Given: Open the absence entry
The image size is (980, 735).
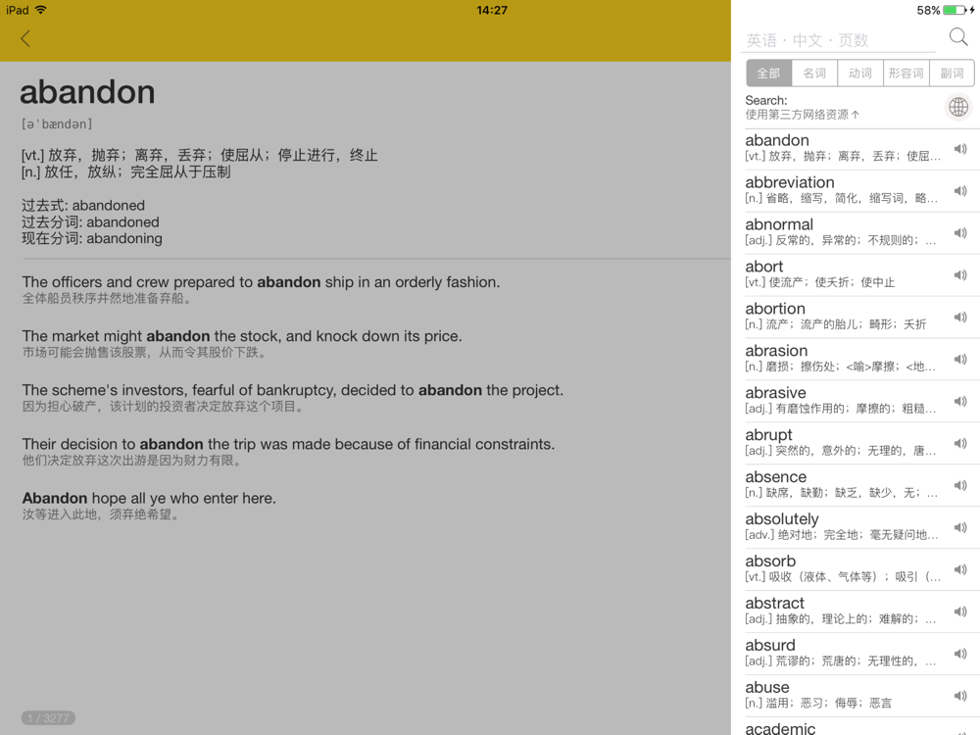Looking at the screenshot, I should coord(855,485).
